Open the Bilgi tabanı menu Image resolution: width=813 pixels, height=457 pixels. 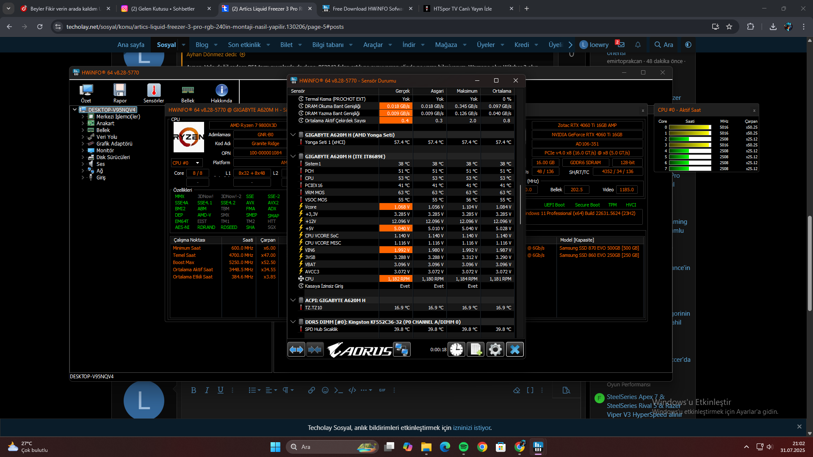tap(332, 45)
